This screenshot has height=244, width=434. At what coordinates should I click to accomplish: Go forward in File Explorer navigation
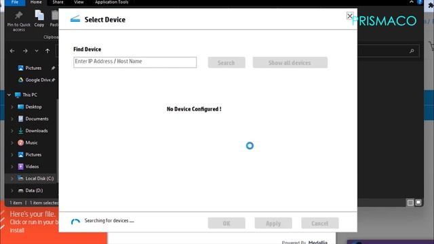click(25, 51)
